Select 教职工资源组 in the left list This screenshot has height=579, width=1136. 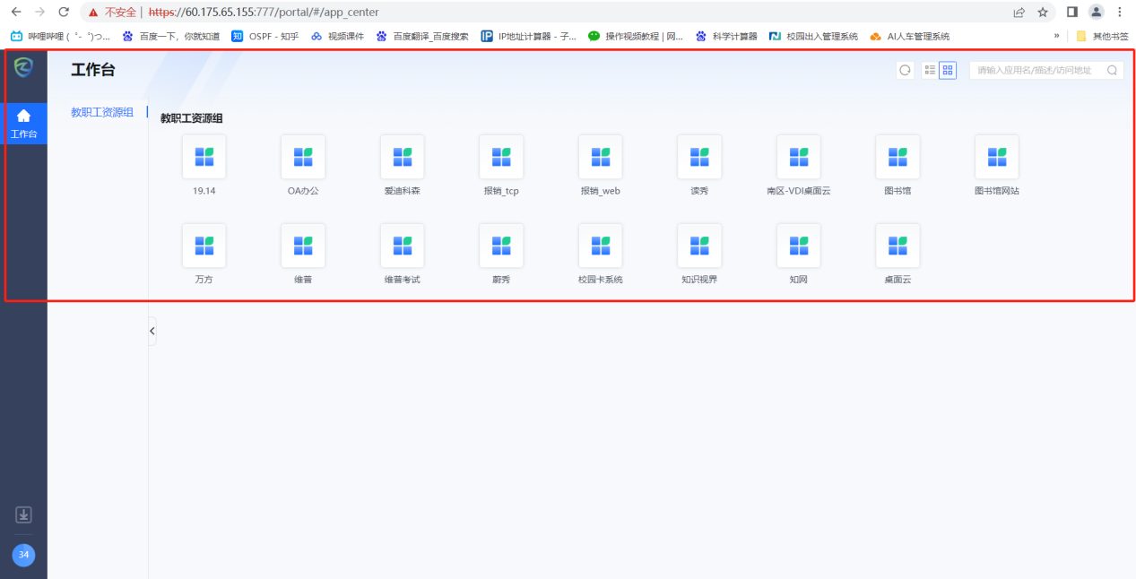(102, 112)
